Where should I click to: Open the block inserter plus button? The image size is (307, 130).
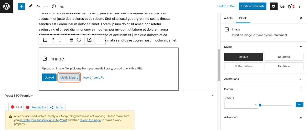pos(21,6)
